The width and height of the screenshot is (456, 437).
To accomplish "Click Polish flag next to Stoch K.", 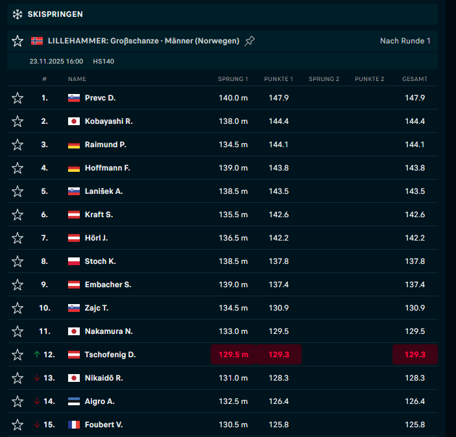I will pyautogui.click(x=74, y=261).
